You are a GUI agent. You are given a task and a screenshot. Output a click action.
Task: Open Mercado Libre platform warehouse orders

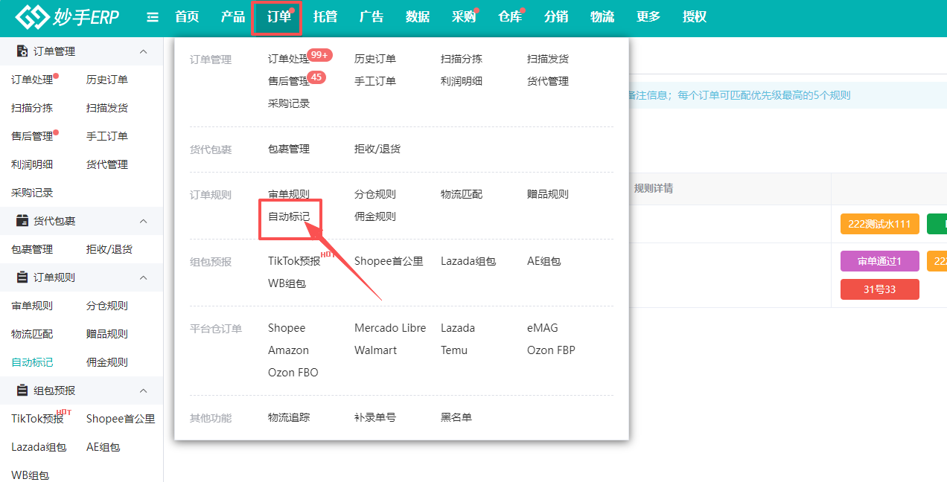pos(390,328)
